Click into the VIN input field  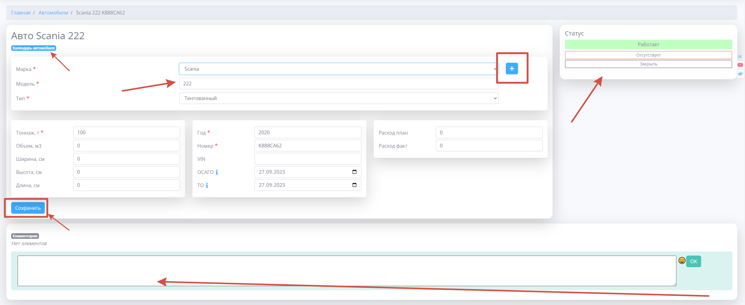[x=308, y=159]
